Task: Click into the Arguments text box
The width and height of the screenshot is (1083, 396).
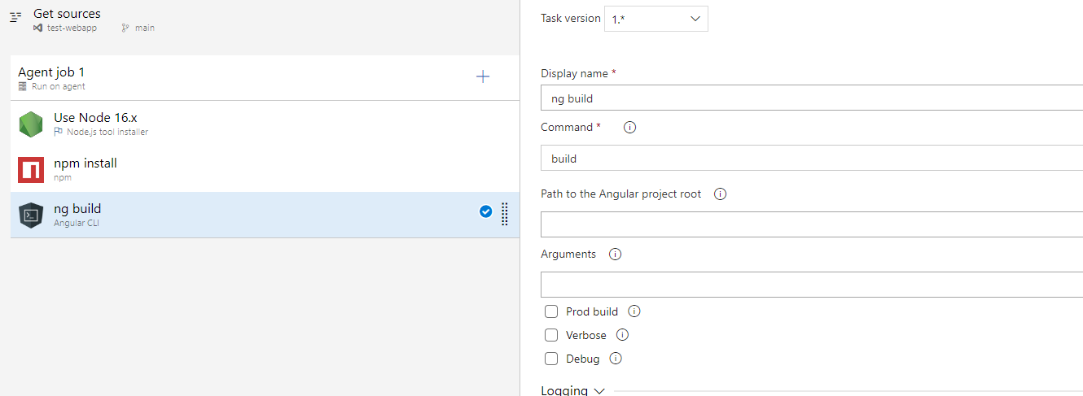Action: point(812,285)
